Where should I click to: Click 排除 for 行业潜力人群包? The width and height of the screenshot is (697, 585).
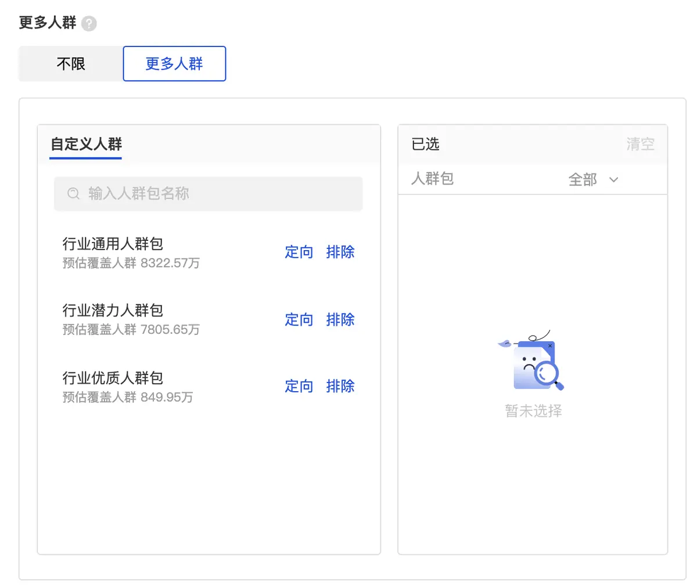tap(340, 320)
